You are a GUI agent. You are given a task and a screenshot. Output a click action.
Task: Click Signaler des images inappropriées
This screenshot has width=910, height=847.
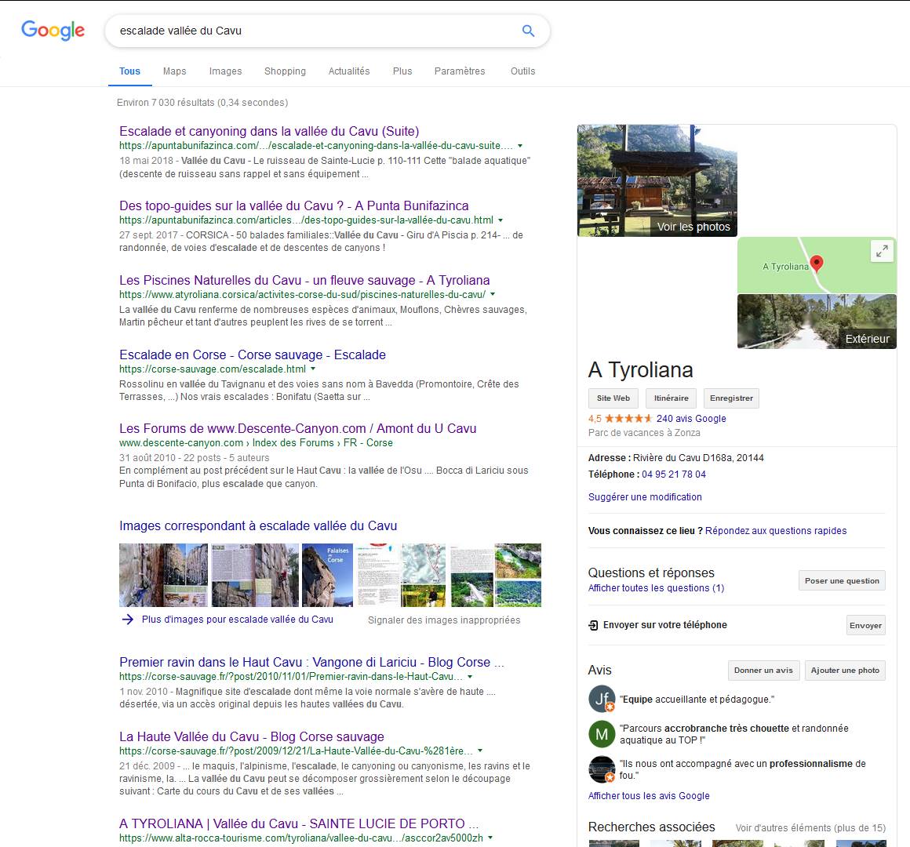(444, 620)
